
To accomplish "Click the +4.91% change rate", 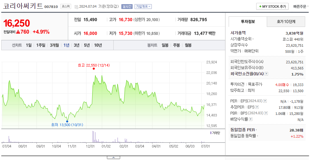I will [x=41, y=32].
